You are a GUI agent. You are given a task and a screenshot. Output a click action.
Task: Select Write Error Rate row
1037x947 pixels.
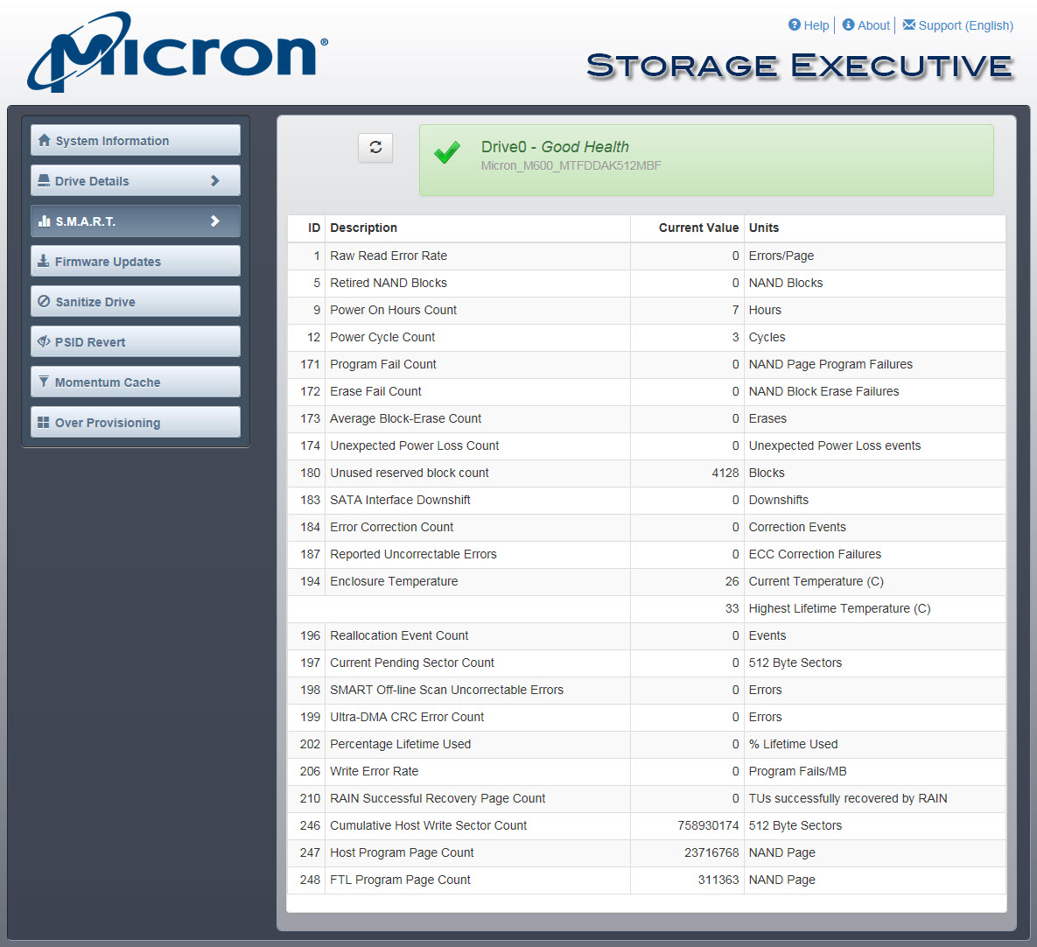[x=647, y=771]
